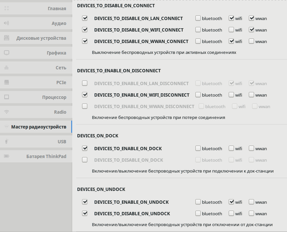287x232 pixels.
Task: Enable DEVICES_TO_ENABLE_ON_WWAN_DISCONNECT option
Action: [85, 106]
